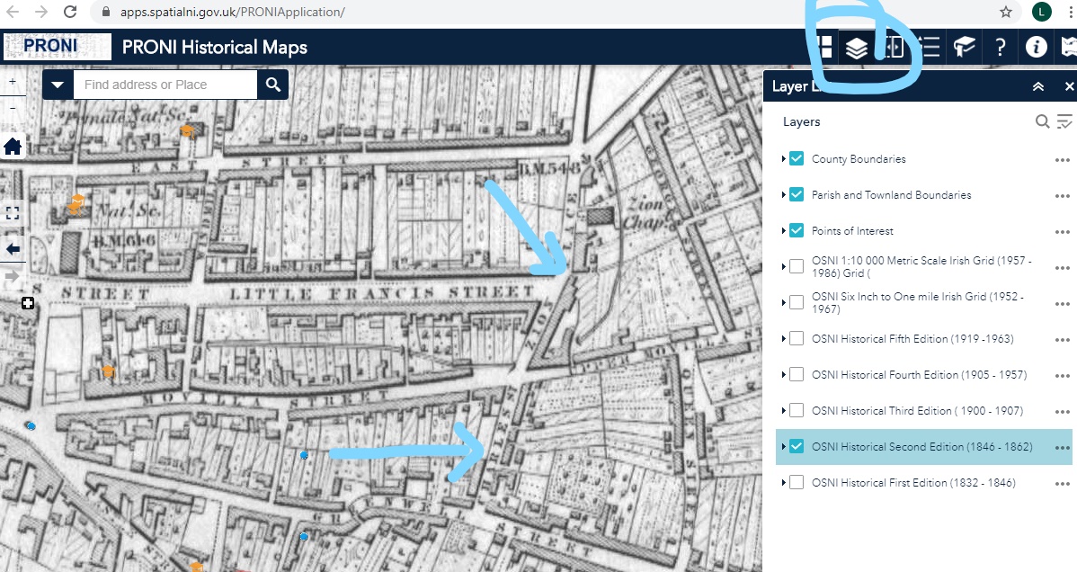Close the Layer List panel

click(1068, 86)
